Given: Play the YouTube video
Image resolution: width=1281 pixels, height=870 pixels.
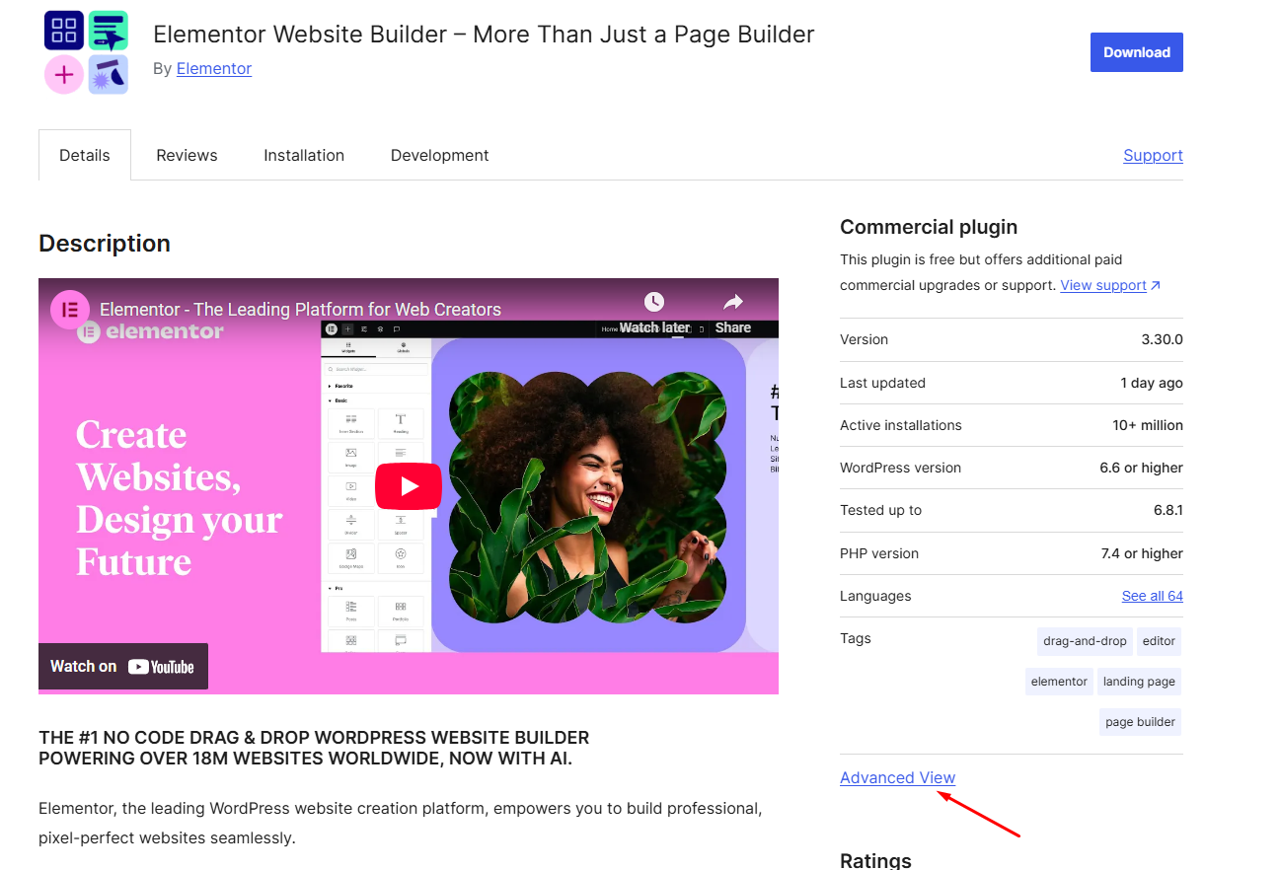Looking at the screenshot, I should [409, 486].
